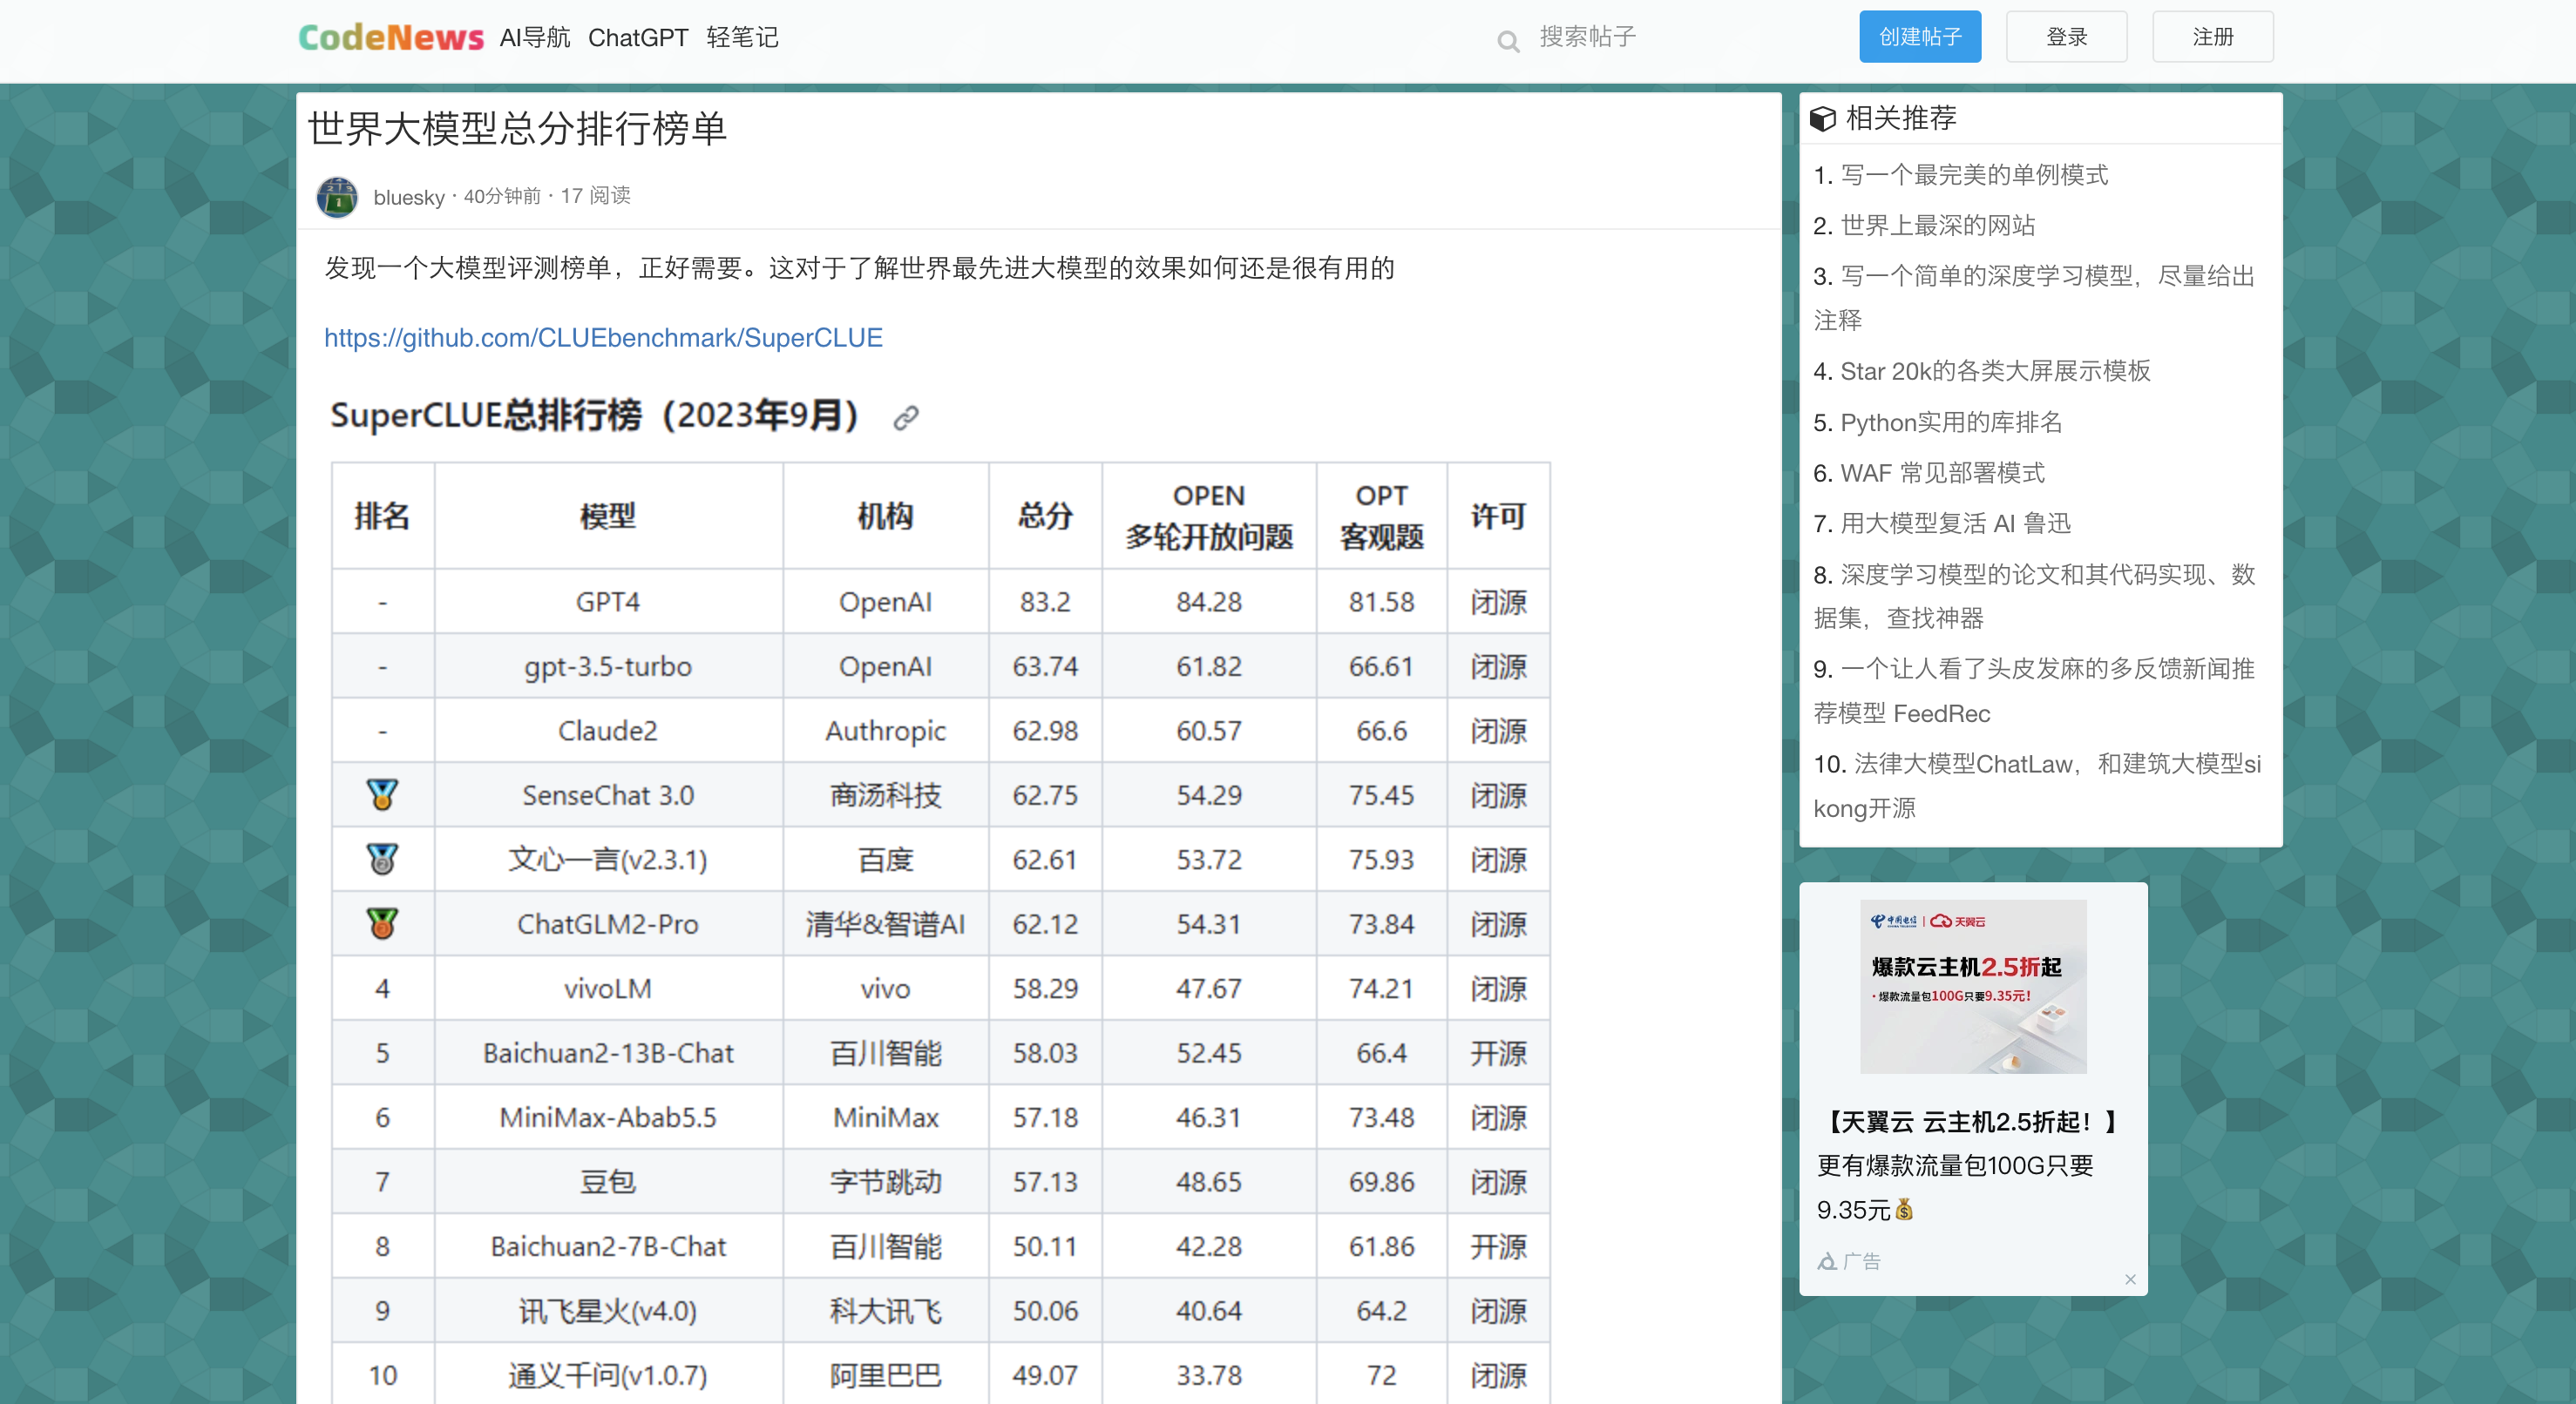
Task: Click the cube icon beside 相关推荐
Action: (x=1822, y=118)
